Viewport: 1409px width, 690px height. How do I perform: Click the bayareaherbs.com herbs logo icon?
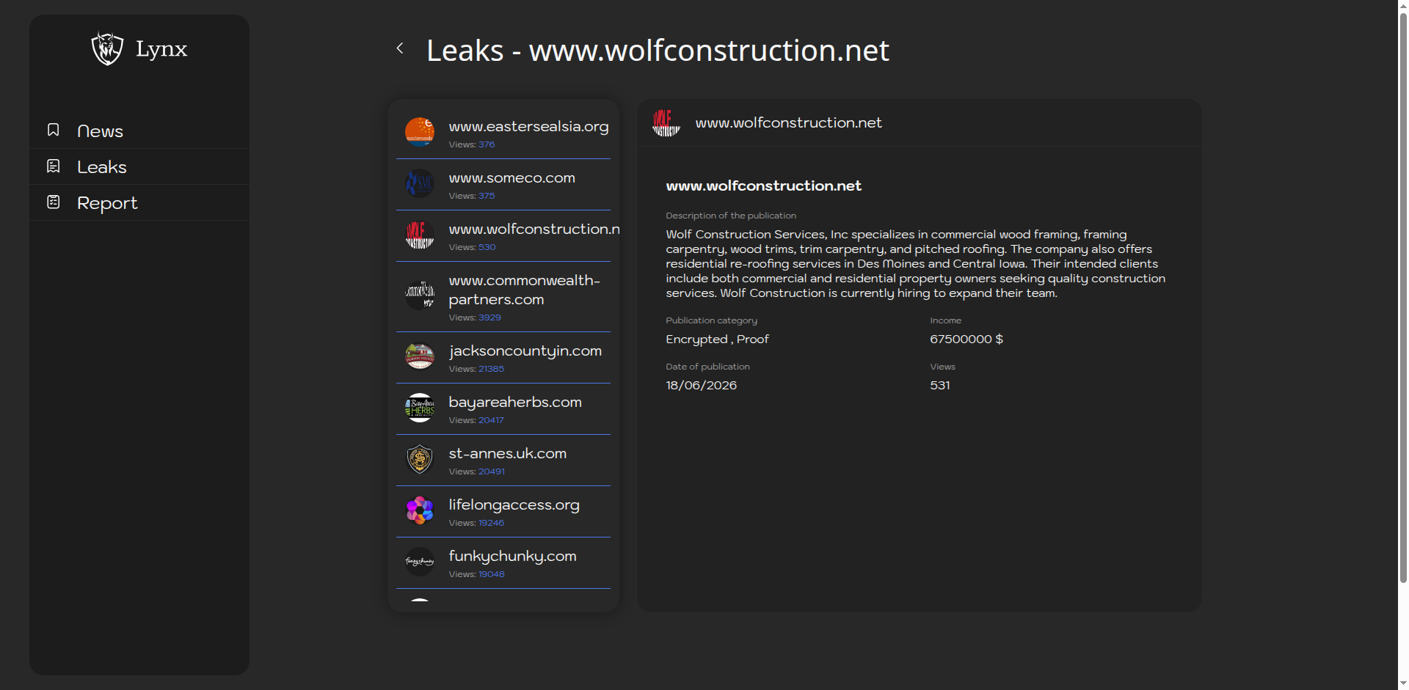pos(420,408)
